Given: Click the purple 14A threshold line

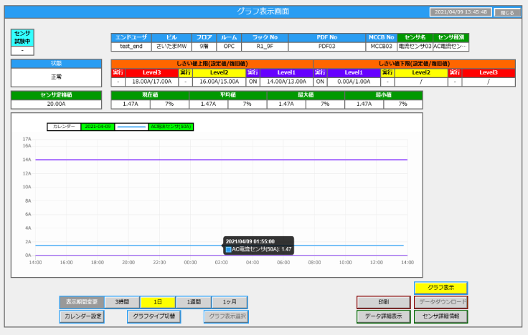Looking at the screenshot, I should click(x=221, y=160).
